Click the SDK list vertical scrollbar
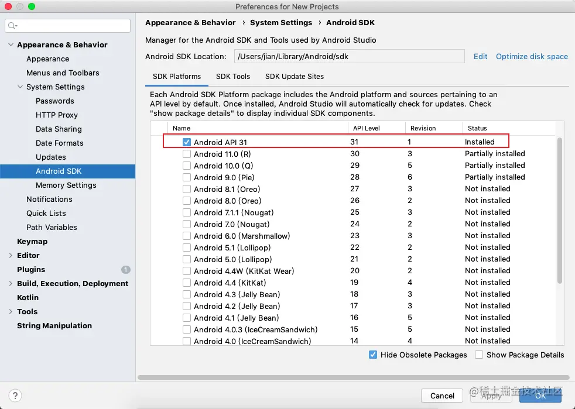 [x=560, y=211]
